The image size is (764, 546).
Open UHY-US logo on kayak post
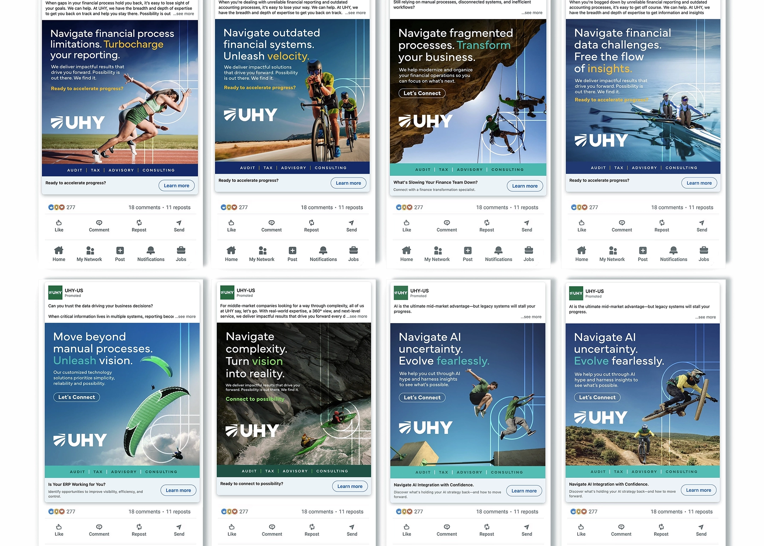point(227,293)
